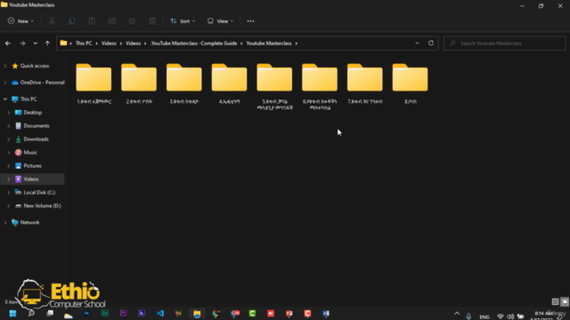This screenshot has height=320, width=570.
Task: Select the folder numbered 2
Action: point(139,84)
